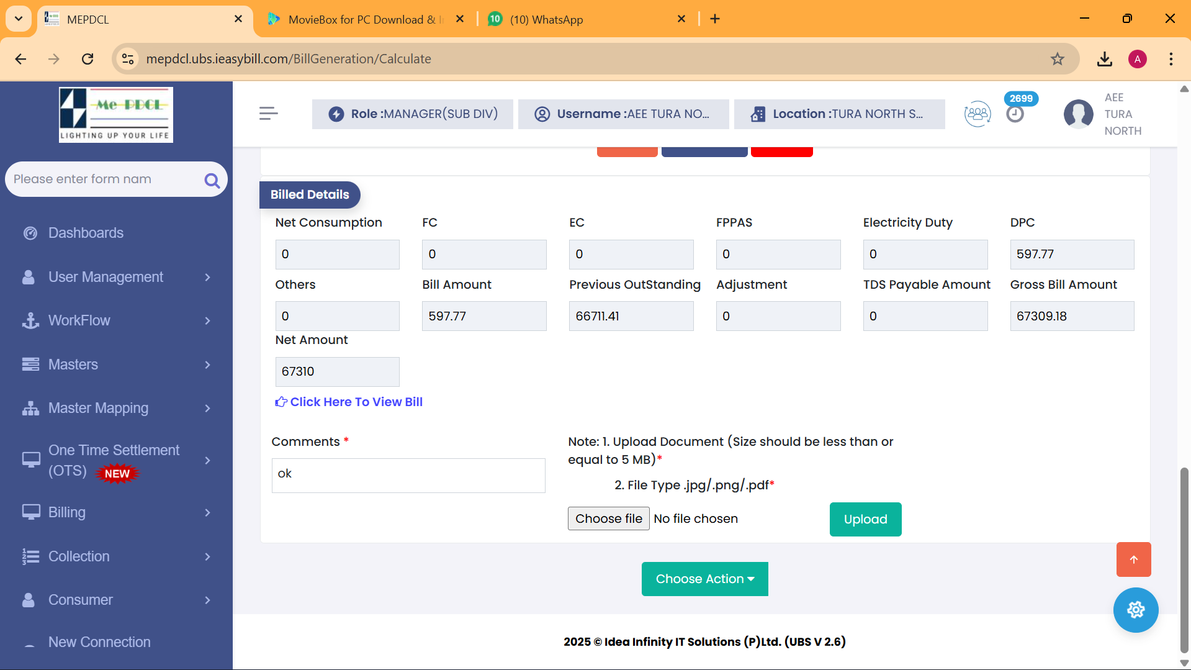Open browser downloads icon
The width and height of the screenshot is (1191, 670).
pos(1104,59)
